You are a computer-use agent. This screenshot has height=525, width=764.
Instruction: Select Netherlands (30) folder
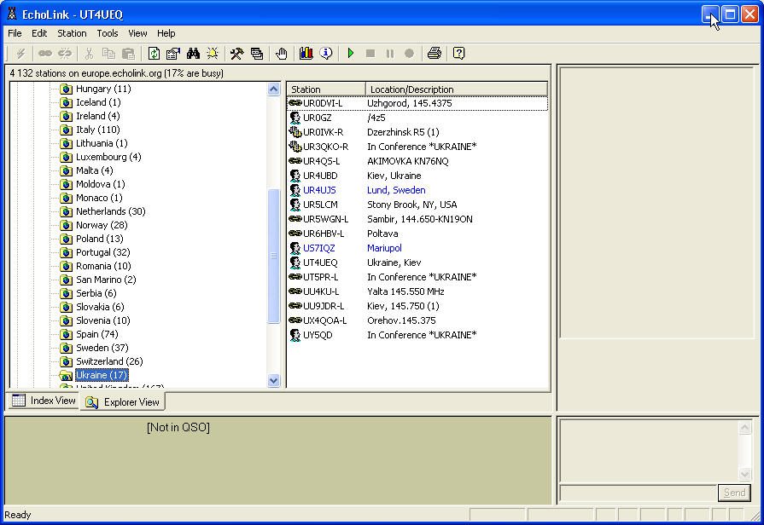point(111,211)
